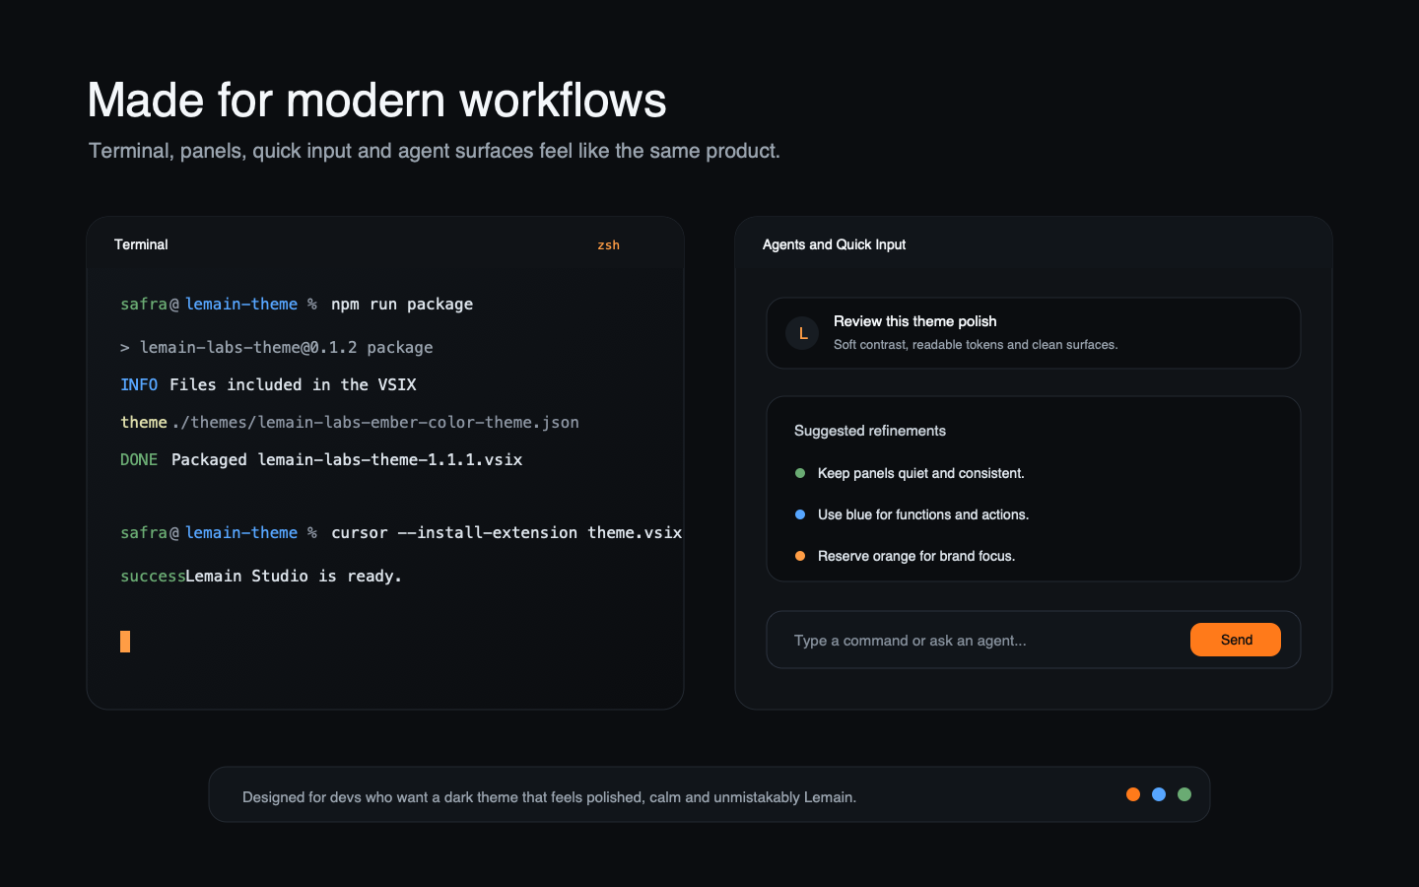Click the green 'success' label
This screenshot has width=1419, height=887.
(x=153, y=576)
